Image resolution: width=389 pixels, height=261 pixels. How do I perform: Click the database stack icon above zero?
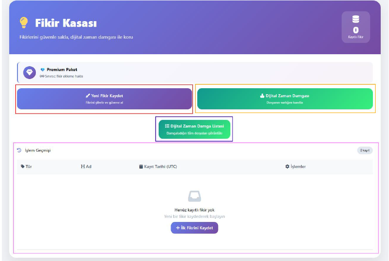[x=356, y=19]
